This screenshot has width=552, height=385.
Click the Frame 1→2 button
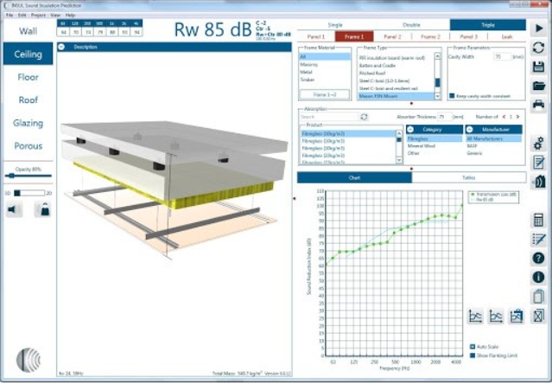coord(325,94)
